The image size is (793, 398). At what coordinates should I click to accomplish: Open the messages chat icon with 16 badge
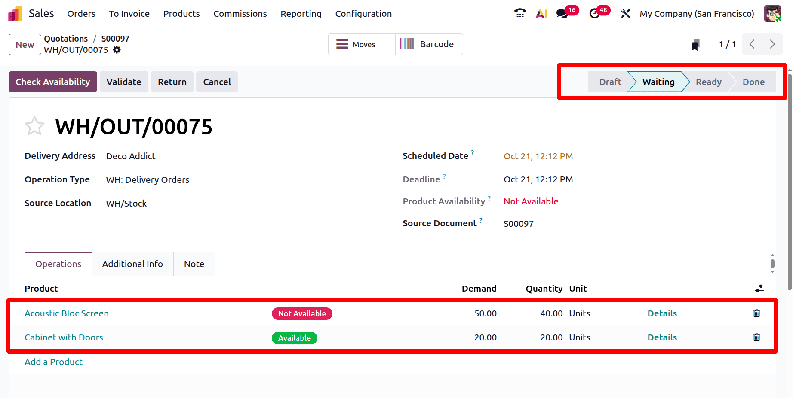click(x=562, y=14)
